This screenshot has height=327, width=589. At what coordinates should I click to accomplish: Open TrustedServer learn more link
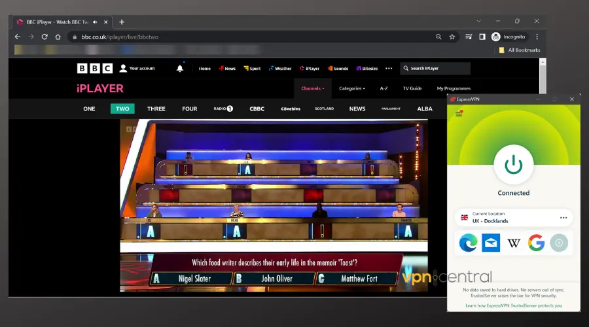click(514, 305)
